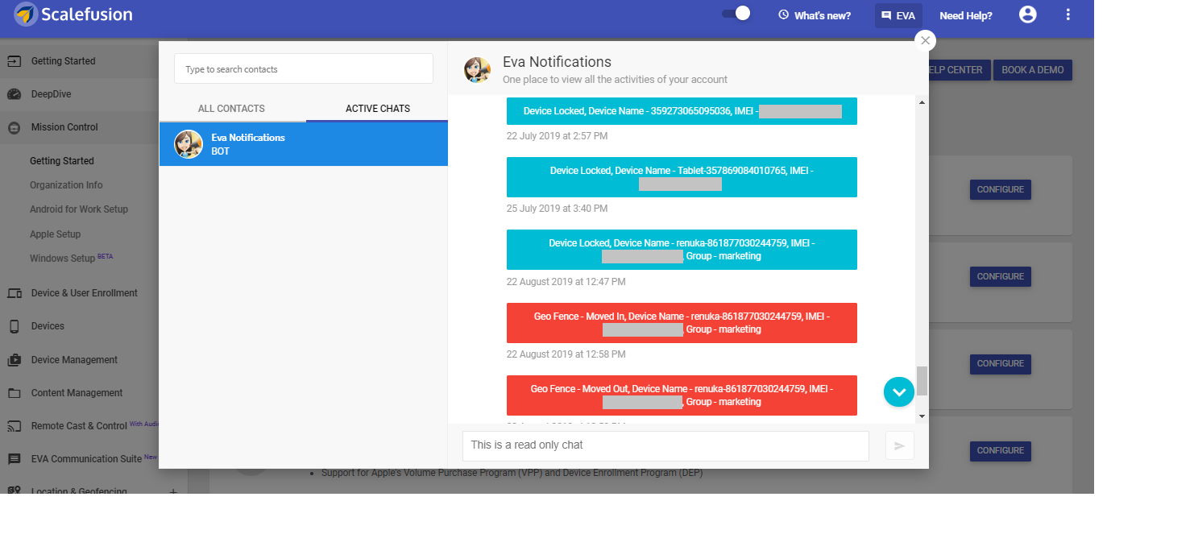Open the three-dot more options menu
The height and width of the screenshot is (534, 1194).
1068,14
